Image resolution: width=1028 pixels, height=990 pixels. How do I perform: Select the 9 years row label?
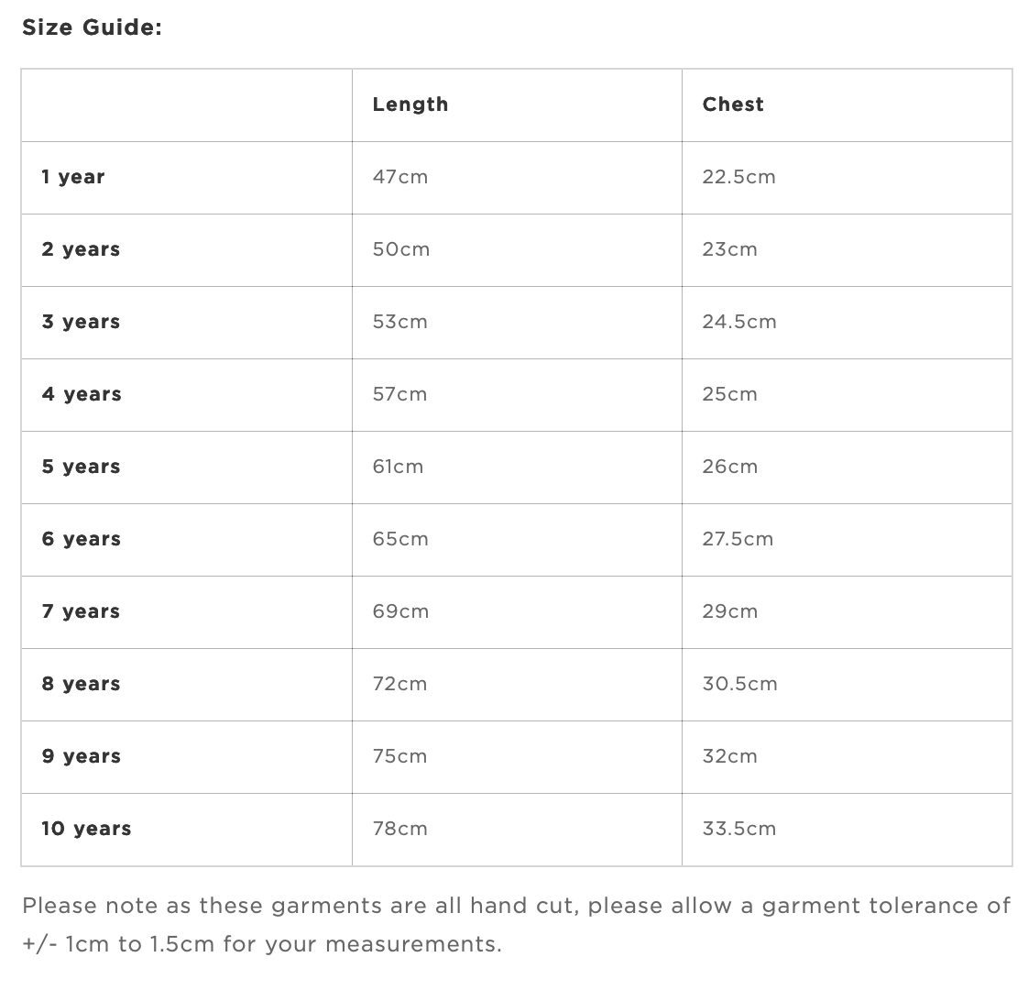pos(82,756)
